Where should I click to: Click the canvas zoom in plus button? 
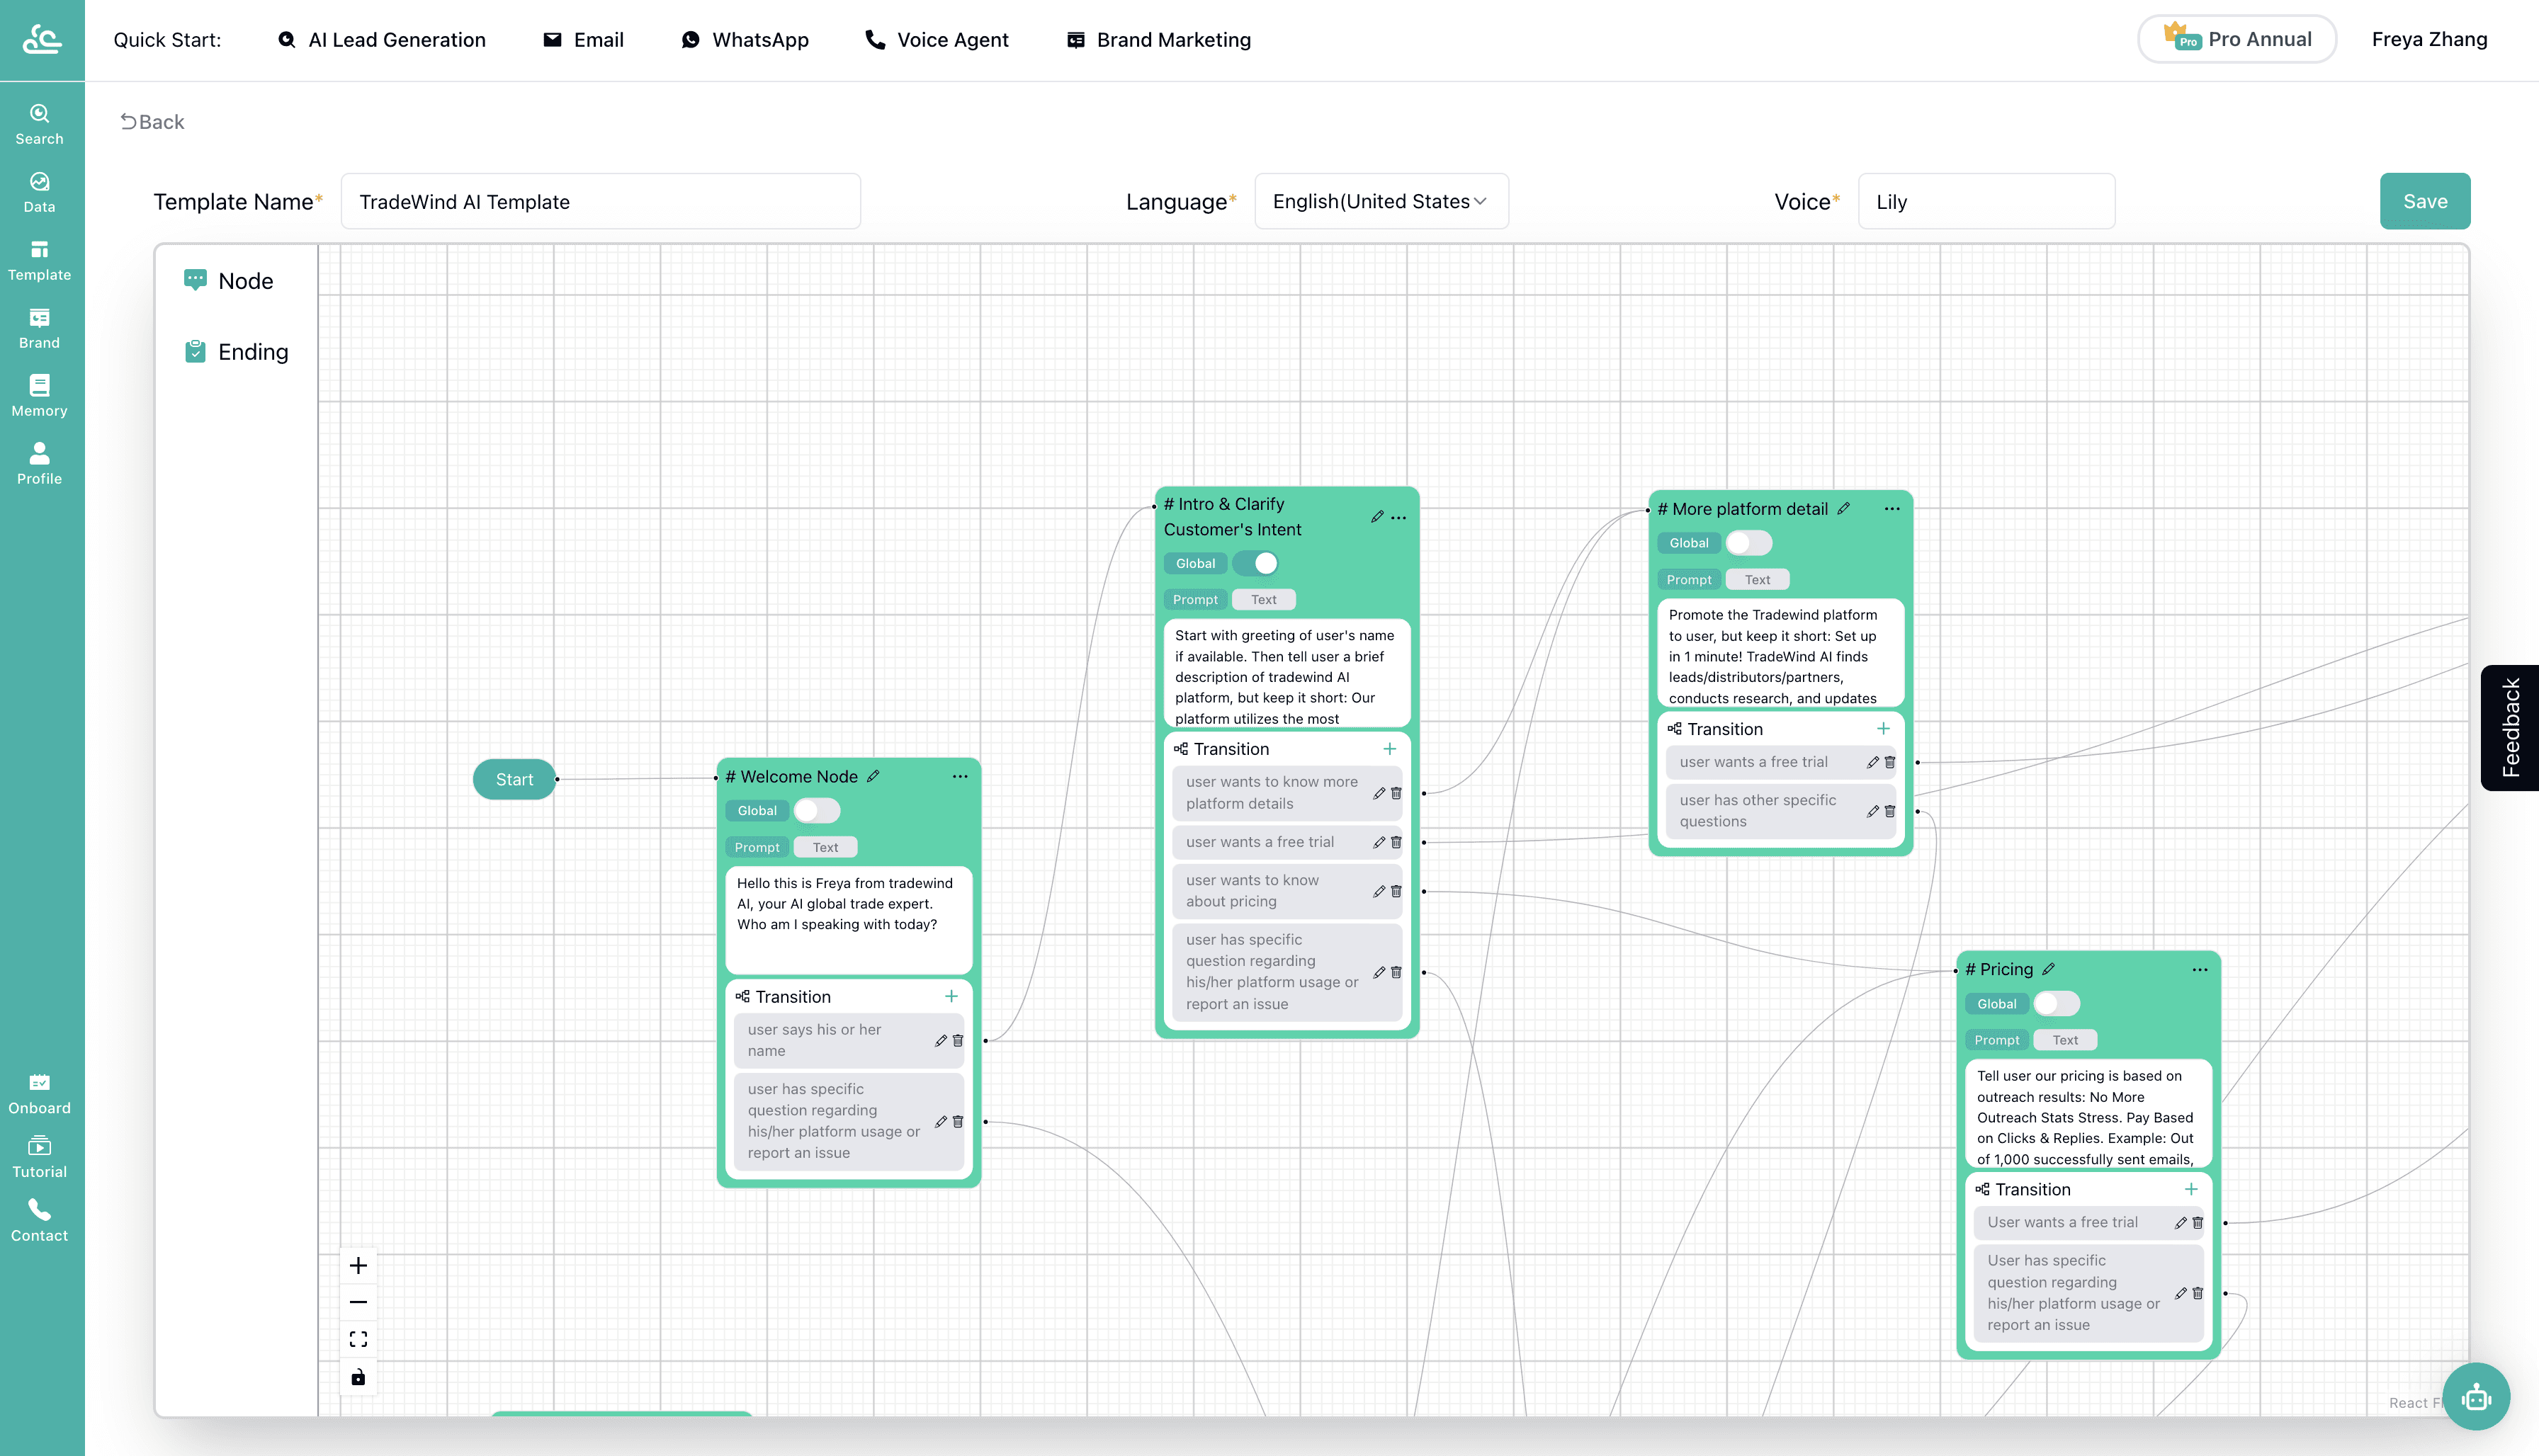[358, 1265]
